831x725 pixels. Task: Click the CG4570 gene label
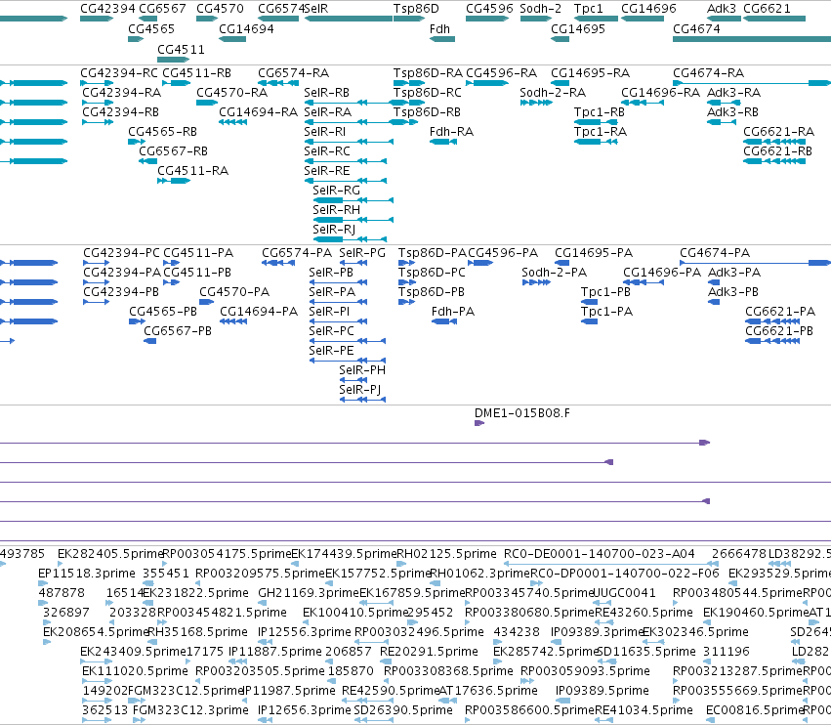(x=220, y=9)
